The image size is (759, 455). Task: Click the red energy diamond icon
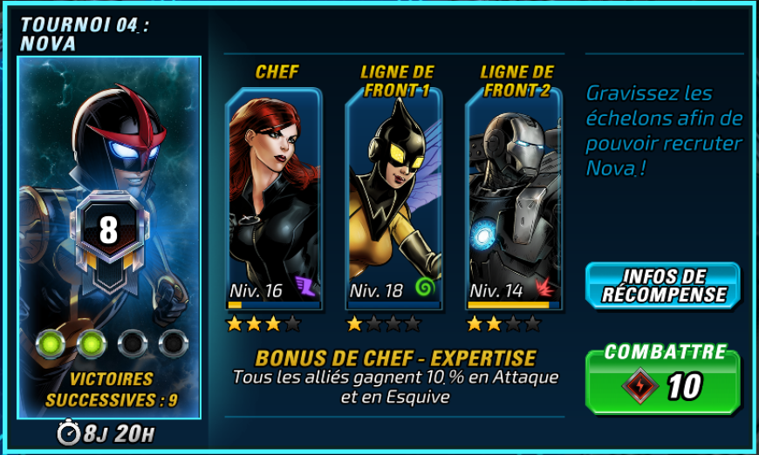[x=640, y=386]
